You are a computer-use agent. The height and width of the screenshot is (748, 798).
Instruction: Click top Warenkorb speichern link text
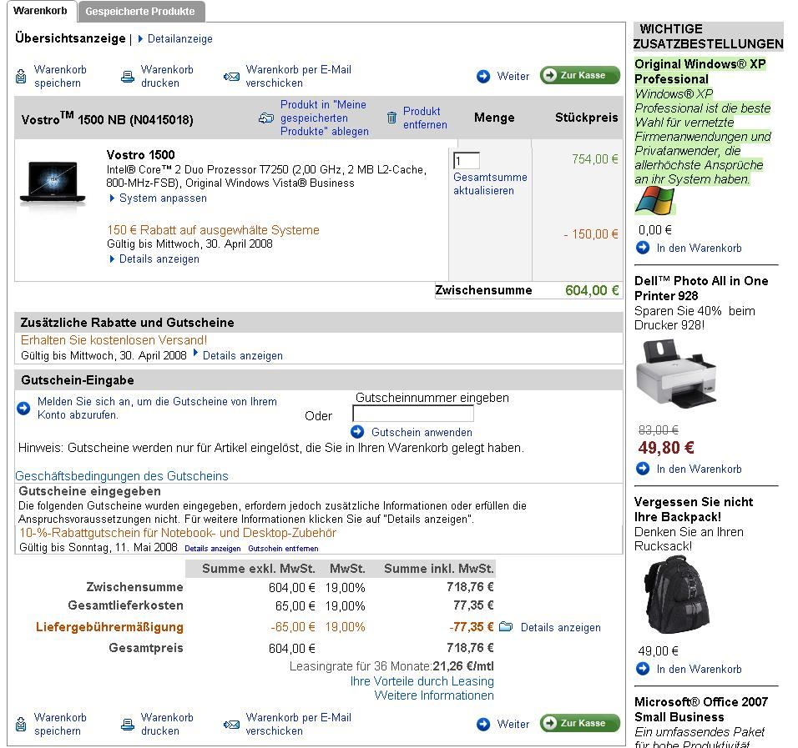click(x=60, y=76)
